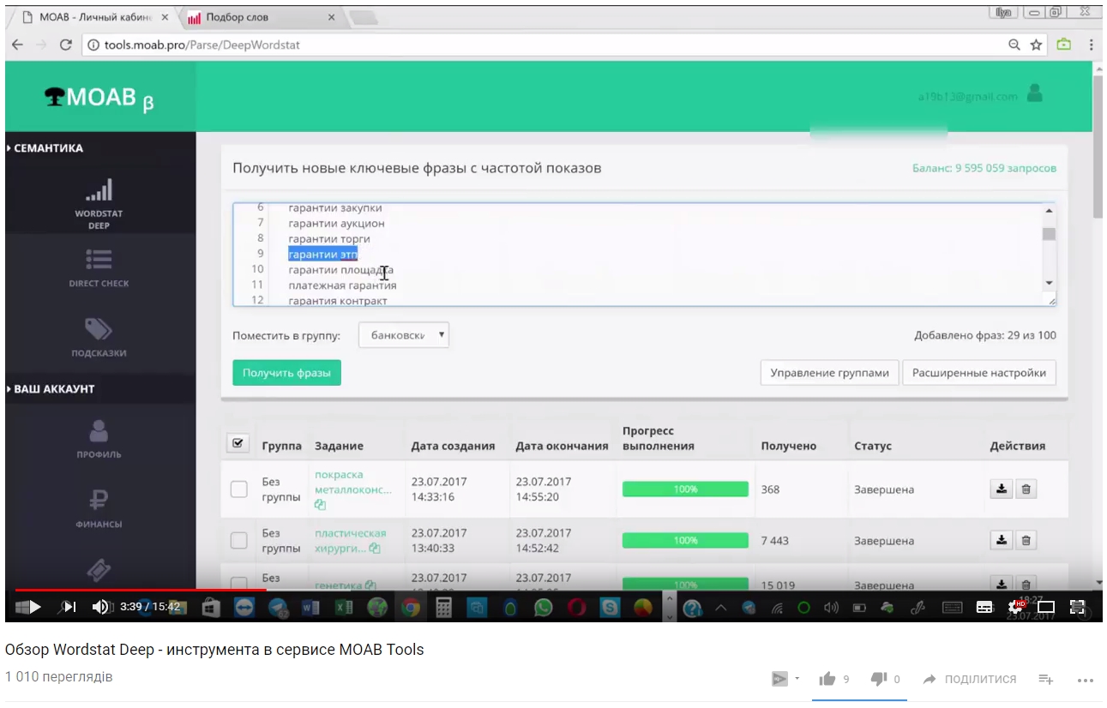Viewport: 1107px width, 708px height.
Task: Open YouTube player settings gear
Action: pyautogui.click(x=1016, y=607)
